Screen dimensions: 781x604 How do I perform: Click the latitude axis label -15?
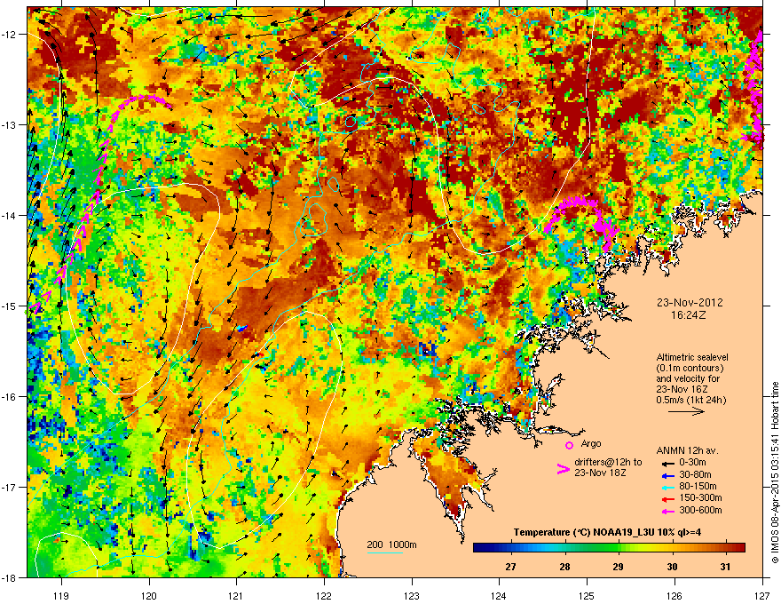10,306
